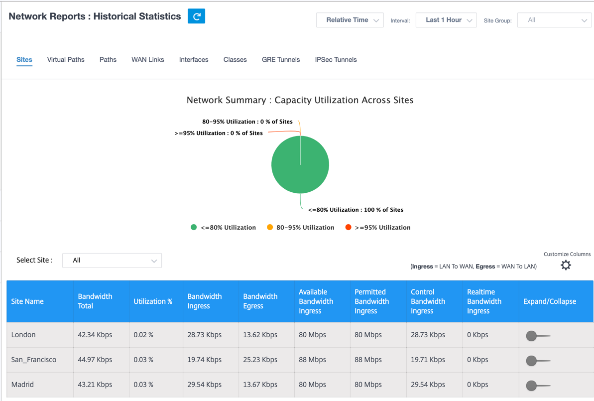Open the Site Group dropdown
The image size is (594, 401).
[x=554, y=20]
